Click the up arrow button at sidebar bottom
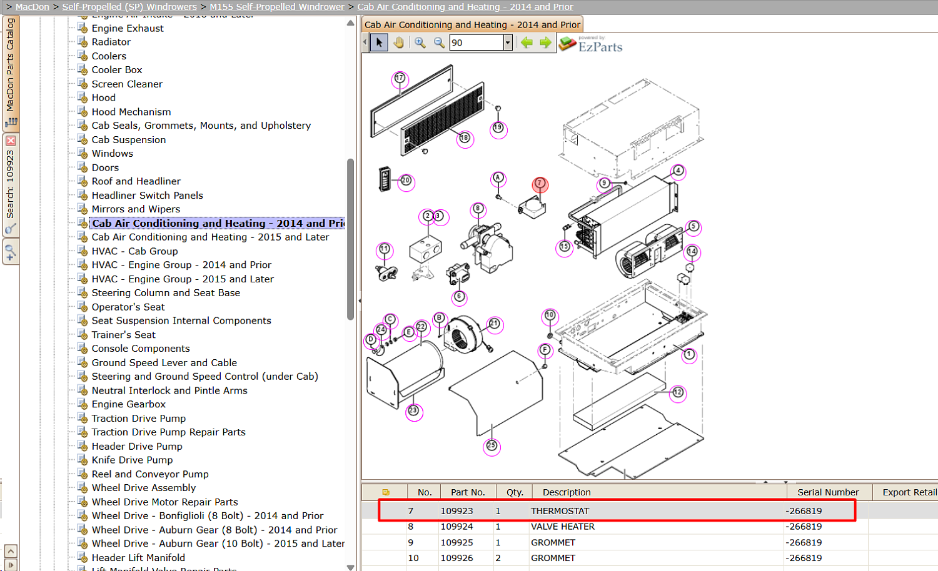The width and height of the screenshot is (938, 571). pos(11,551)
